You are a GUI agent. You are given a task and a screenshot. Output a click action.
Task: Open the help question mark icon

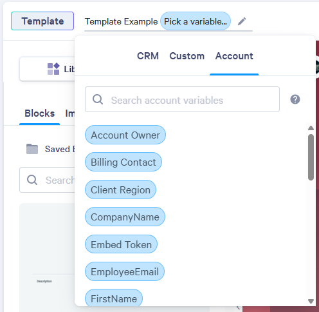(x=295, y=99)
